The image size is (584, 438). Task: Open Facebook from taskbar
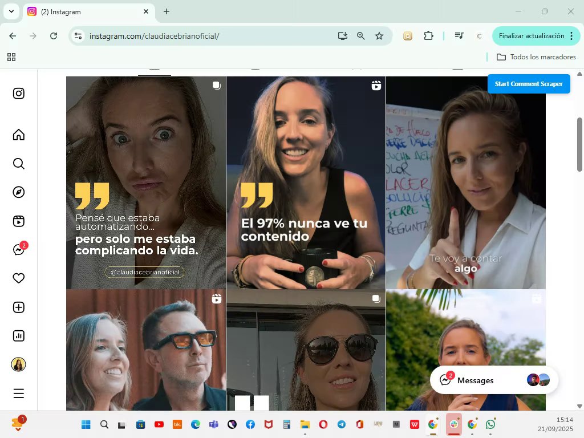(250, 424)
